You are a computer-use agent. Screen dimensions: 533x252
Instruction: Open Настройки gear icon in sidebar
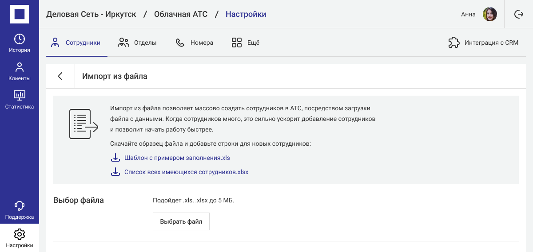[20, 234]
